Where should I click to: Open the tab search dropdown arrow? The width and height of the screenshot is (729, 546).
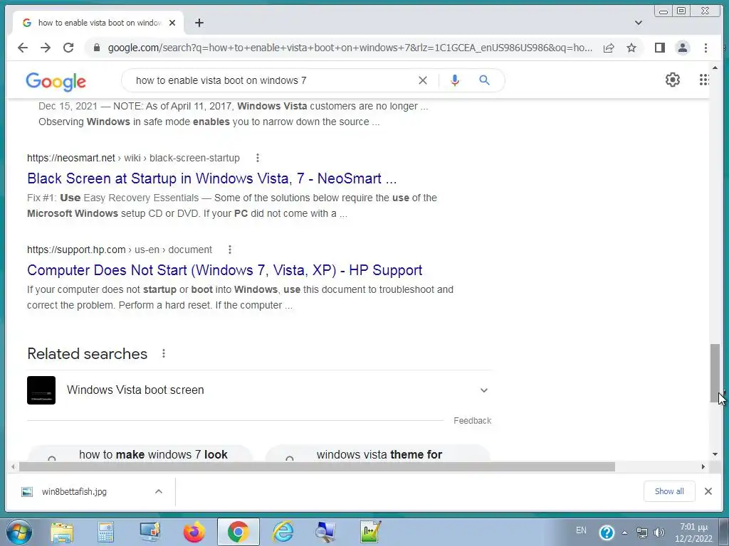pos(639,23)
